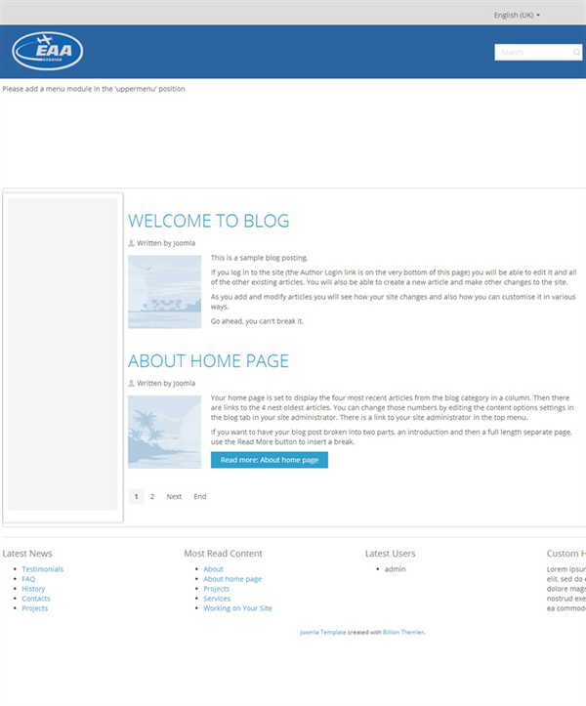Viewport: 586px width, 706px height.
Task: Click inside the Search input field
Action: coord(532,52)
